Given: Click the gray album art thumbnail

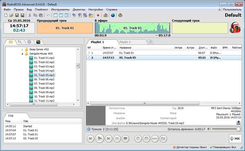Looking at the screenshot, I should (96, 116).
